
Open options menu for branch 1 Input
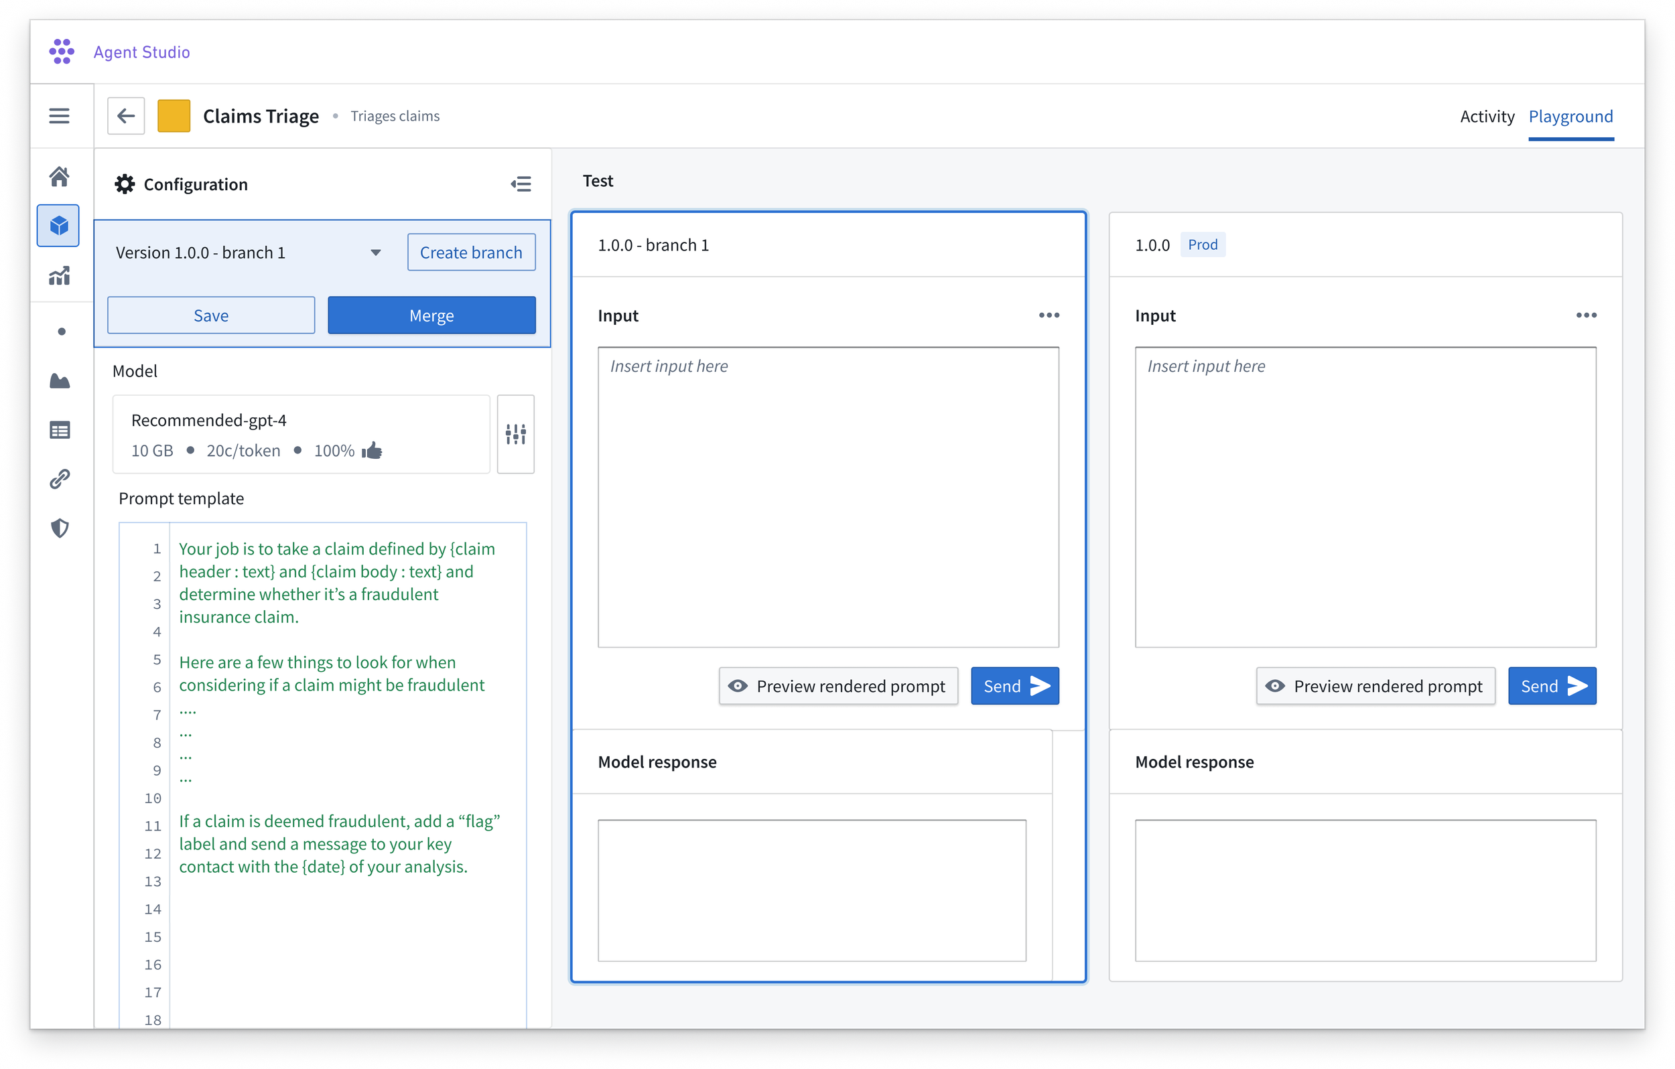point(1049,315)
